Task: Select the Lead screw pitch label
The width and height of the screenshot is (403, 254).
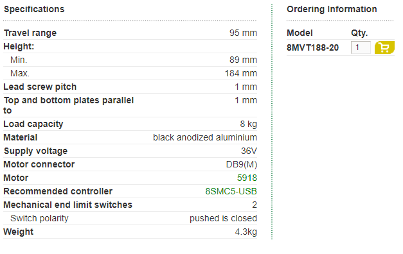Action: pos(40,87)
